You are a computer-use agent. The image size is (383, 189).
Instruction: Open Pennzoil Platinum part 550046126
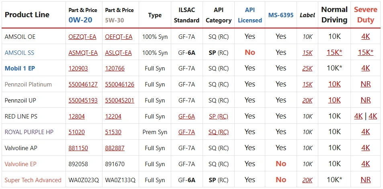[120, 84]
